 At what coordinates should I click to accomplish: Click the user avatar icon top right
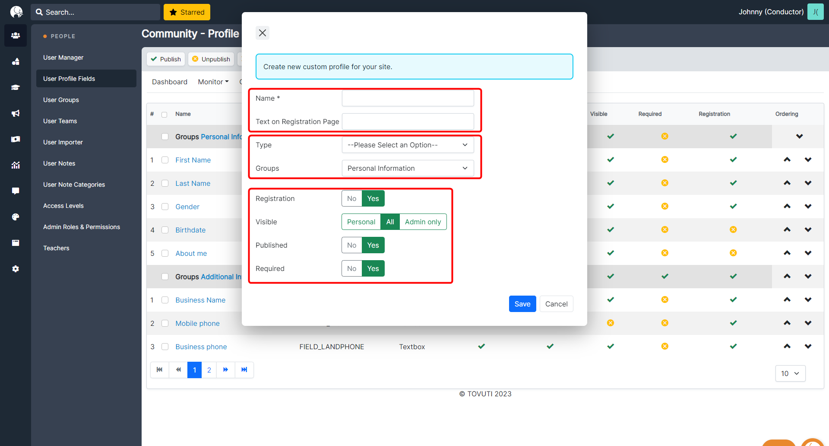pyautogui.click(x=815, y=12)
